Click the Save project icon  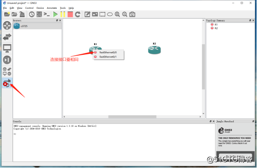pyautogui.click(x=22, y=14)
